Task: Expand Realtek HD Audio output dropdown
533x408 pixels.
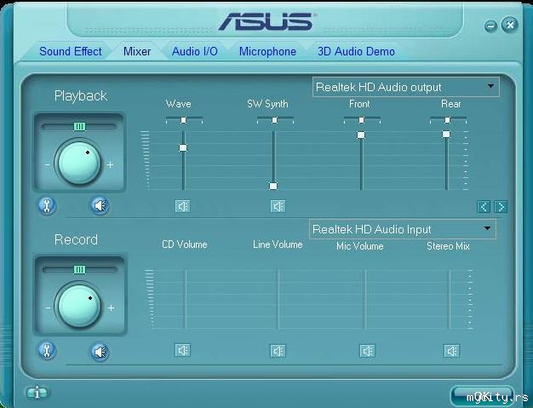Action: tap(406, 87)
